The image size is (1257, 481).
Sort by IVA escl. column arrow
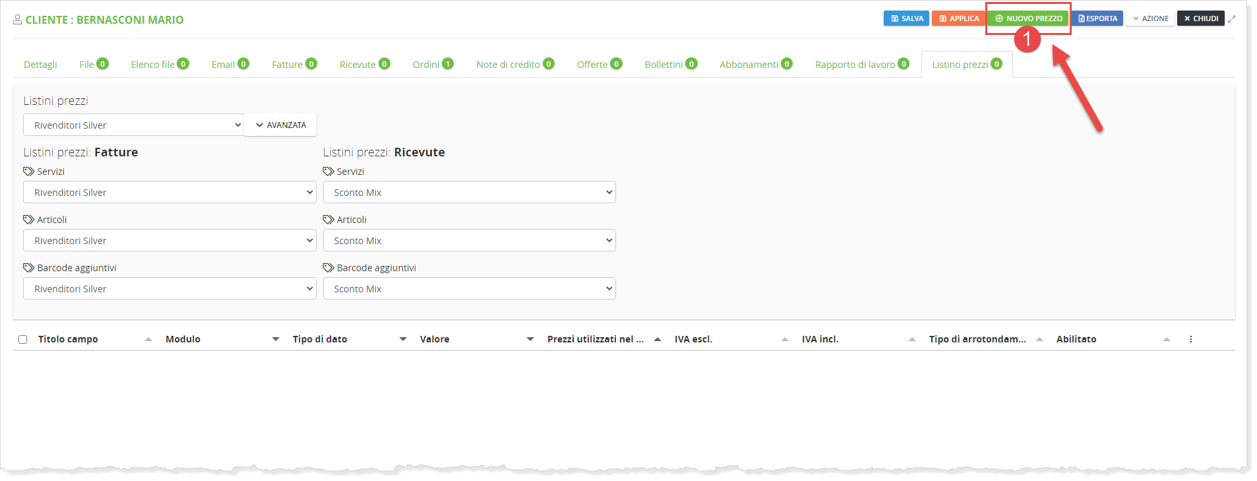click(x=785, y=339)
